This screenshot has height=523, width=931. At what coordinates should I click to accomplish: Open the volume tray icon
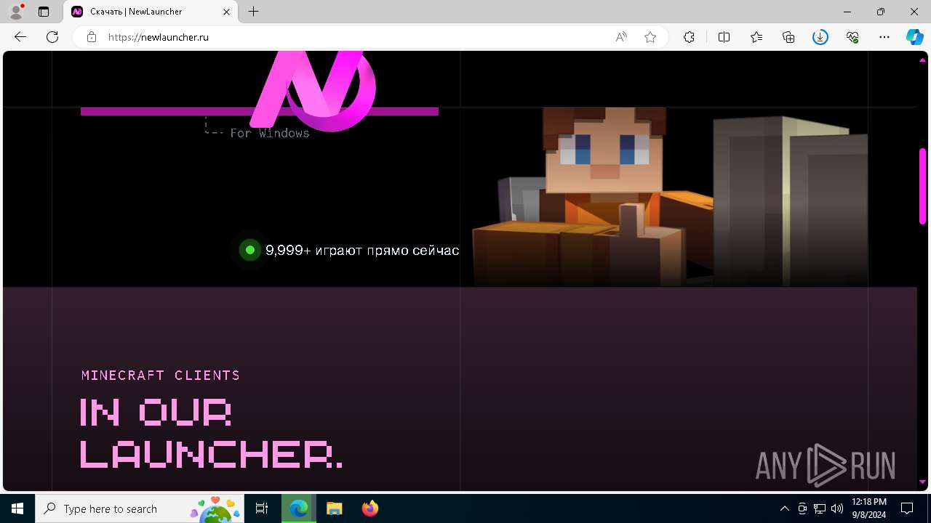837,508
